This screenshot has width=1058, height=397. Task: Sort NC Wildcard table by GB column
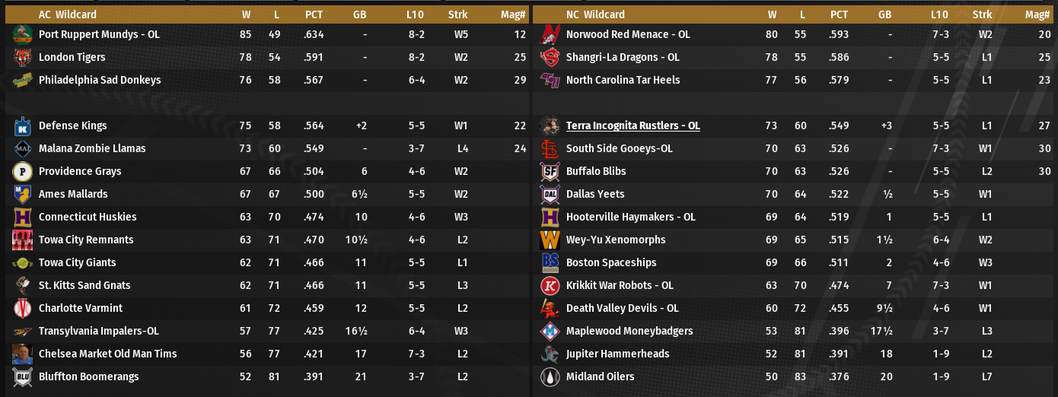tap(884, 14)
